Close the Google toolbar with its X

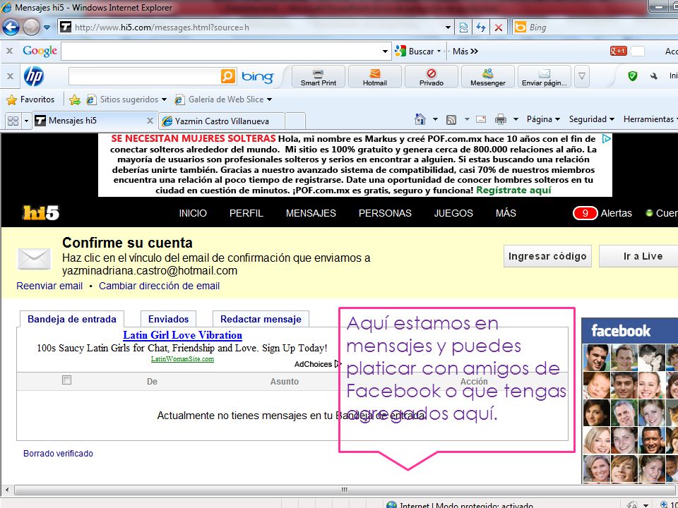(9, 51)
